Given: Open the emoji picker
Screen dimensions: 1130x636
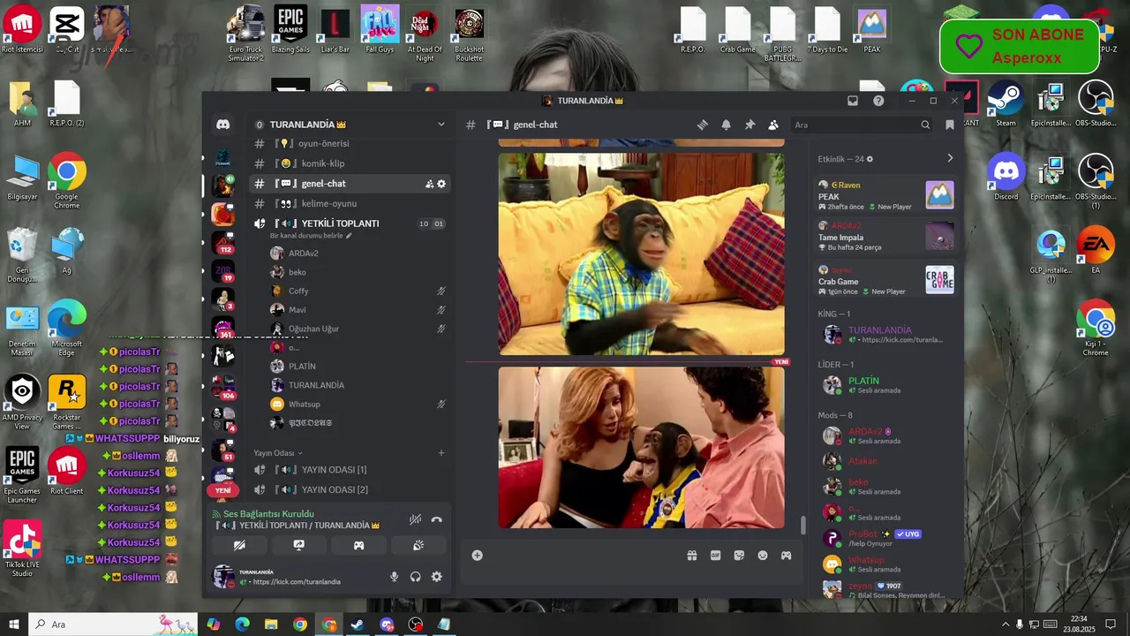Looking at the screenshot, I should pyautogui.click(x=763, y=556).
